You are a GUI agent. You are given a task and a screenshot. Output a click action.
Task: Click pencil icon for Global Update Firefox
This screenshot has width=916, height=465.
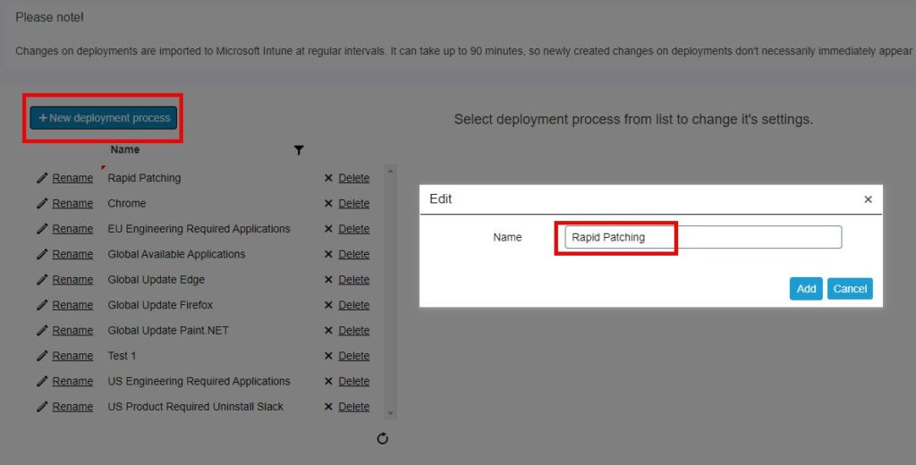tap(42, 305)
